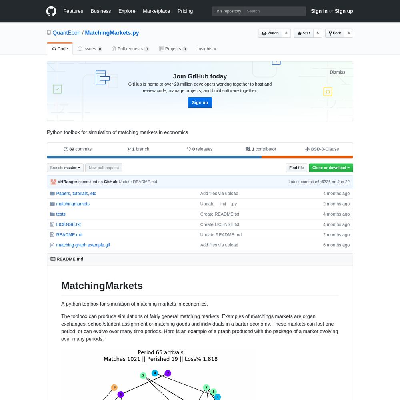
Task: Click the forks count 4
Action: [x=348, y=33]
